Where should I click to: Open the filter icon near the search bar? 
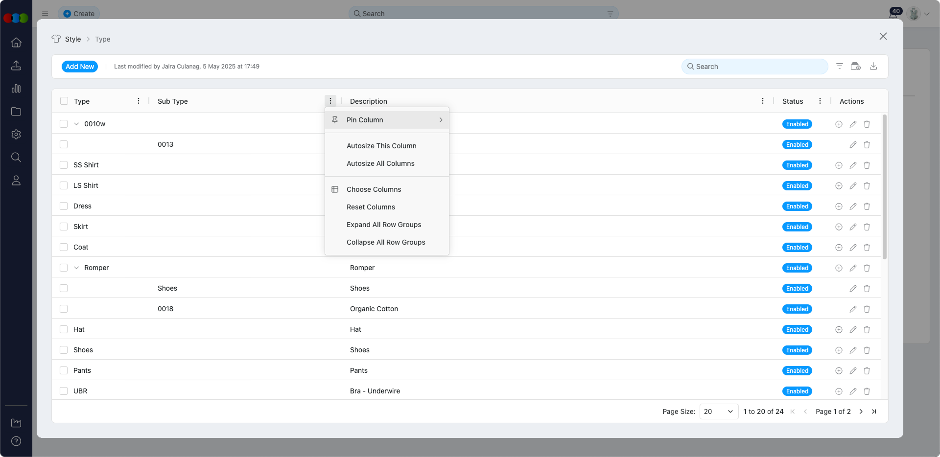coord(840,66)
